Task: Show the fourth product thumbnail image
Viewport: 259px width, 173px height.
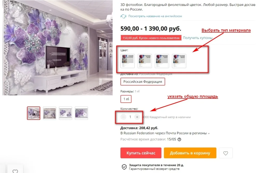Action: point(81,113)
